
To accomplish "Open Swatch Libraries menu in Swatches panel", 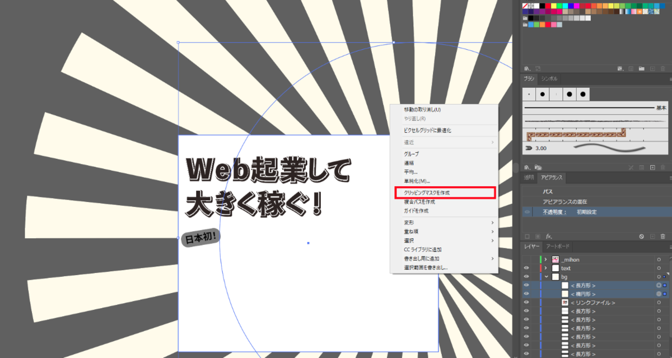I will click(x=527, y=68).
